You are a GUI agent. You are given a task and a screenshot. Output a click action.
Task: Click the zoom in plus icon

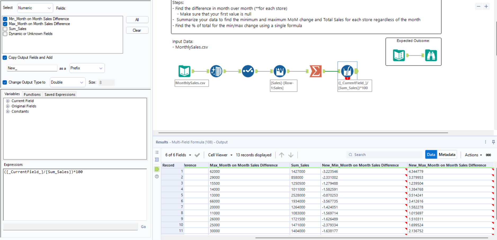click(486, 7)
